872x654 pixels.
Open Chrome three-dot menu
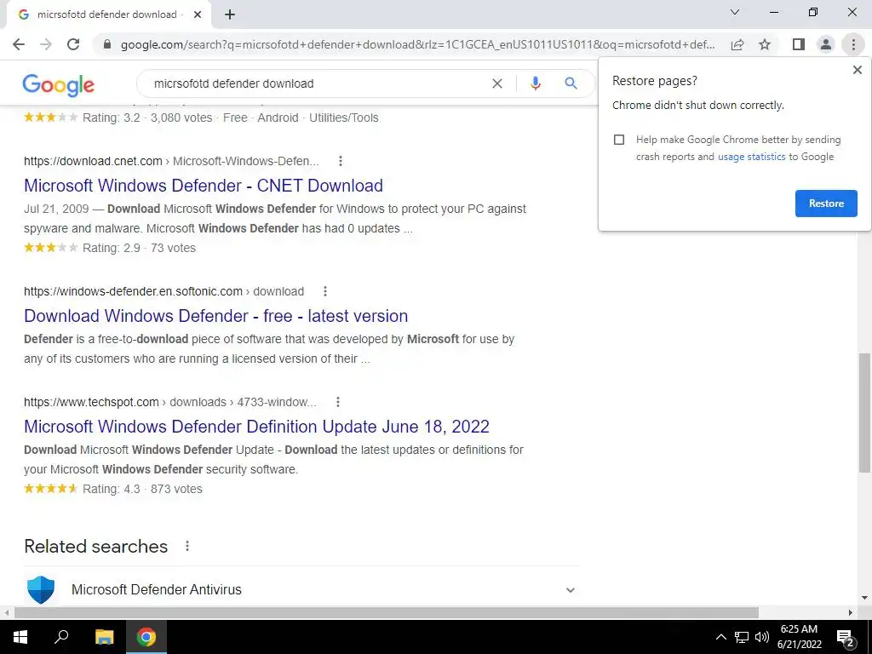(x=853, y=44)
